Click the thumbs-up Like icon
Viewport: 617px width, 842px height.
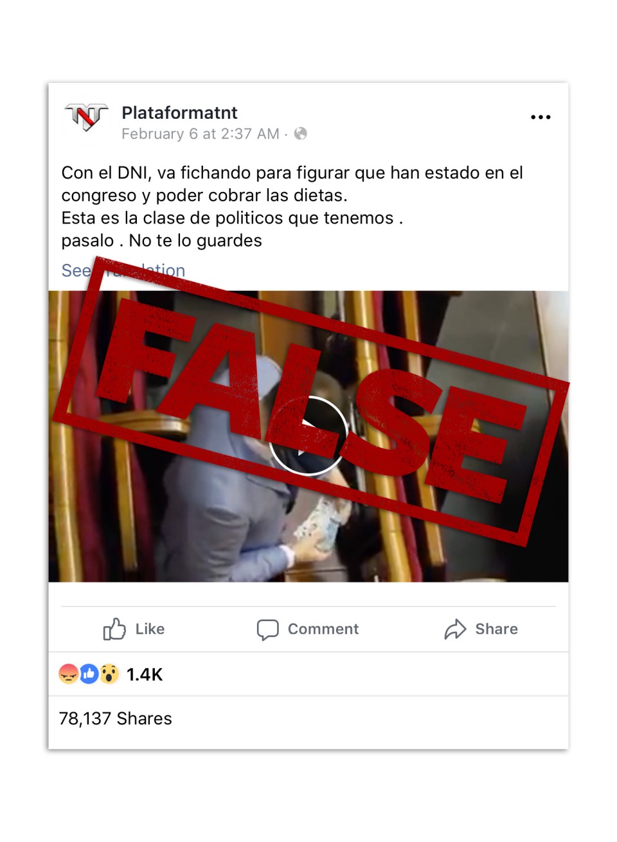click(114, 629)
